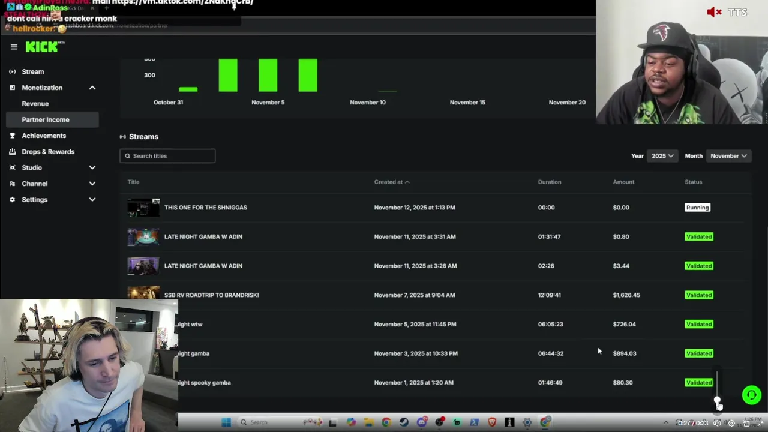Adjust the video volume slider handle
This screenshot has width=768, height=432.
[718, 400]
